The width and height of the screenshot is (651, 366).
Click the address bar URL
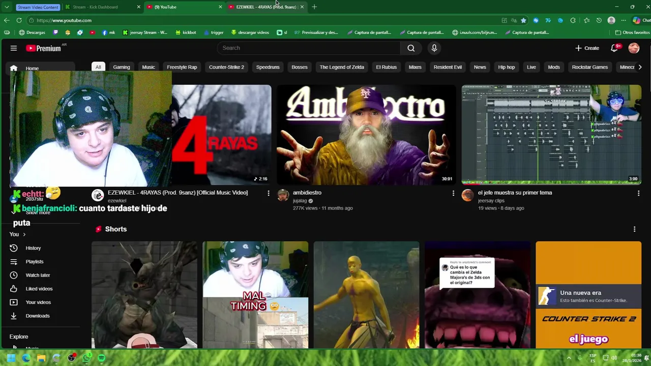pyautogui.click(x=64, y=20)
